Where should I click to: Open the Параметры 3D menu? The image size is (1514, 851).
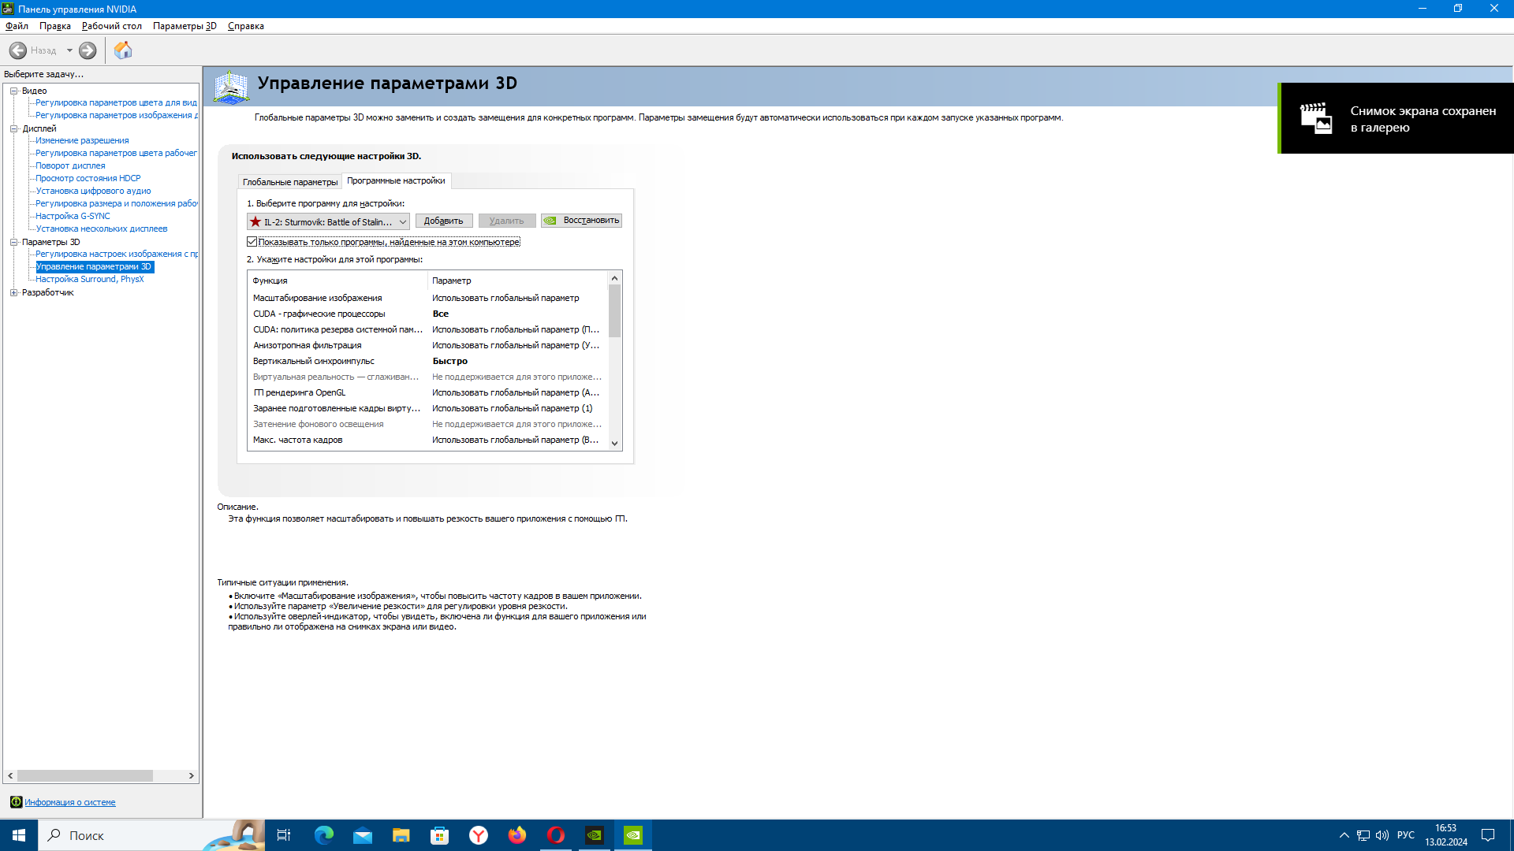click(x=185, y=26)
